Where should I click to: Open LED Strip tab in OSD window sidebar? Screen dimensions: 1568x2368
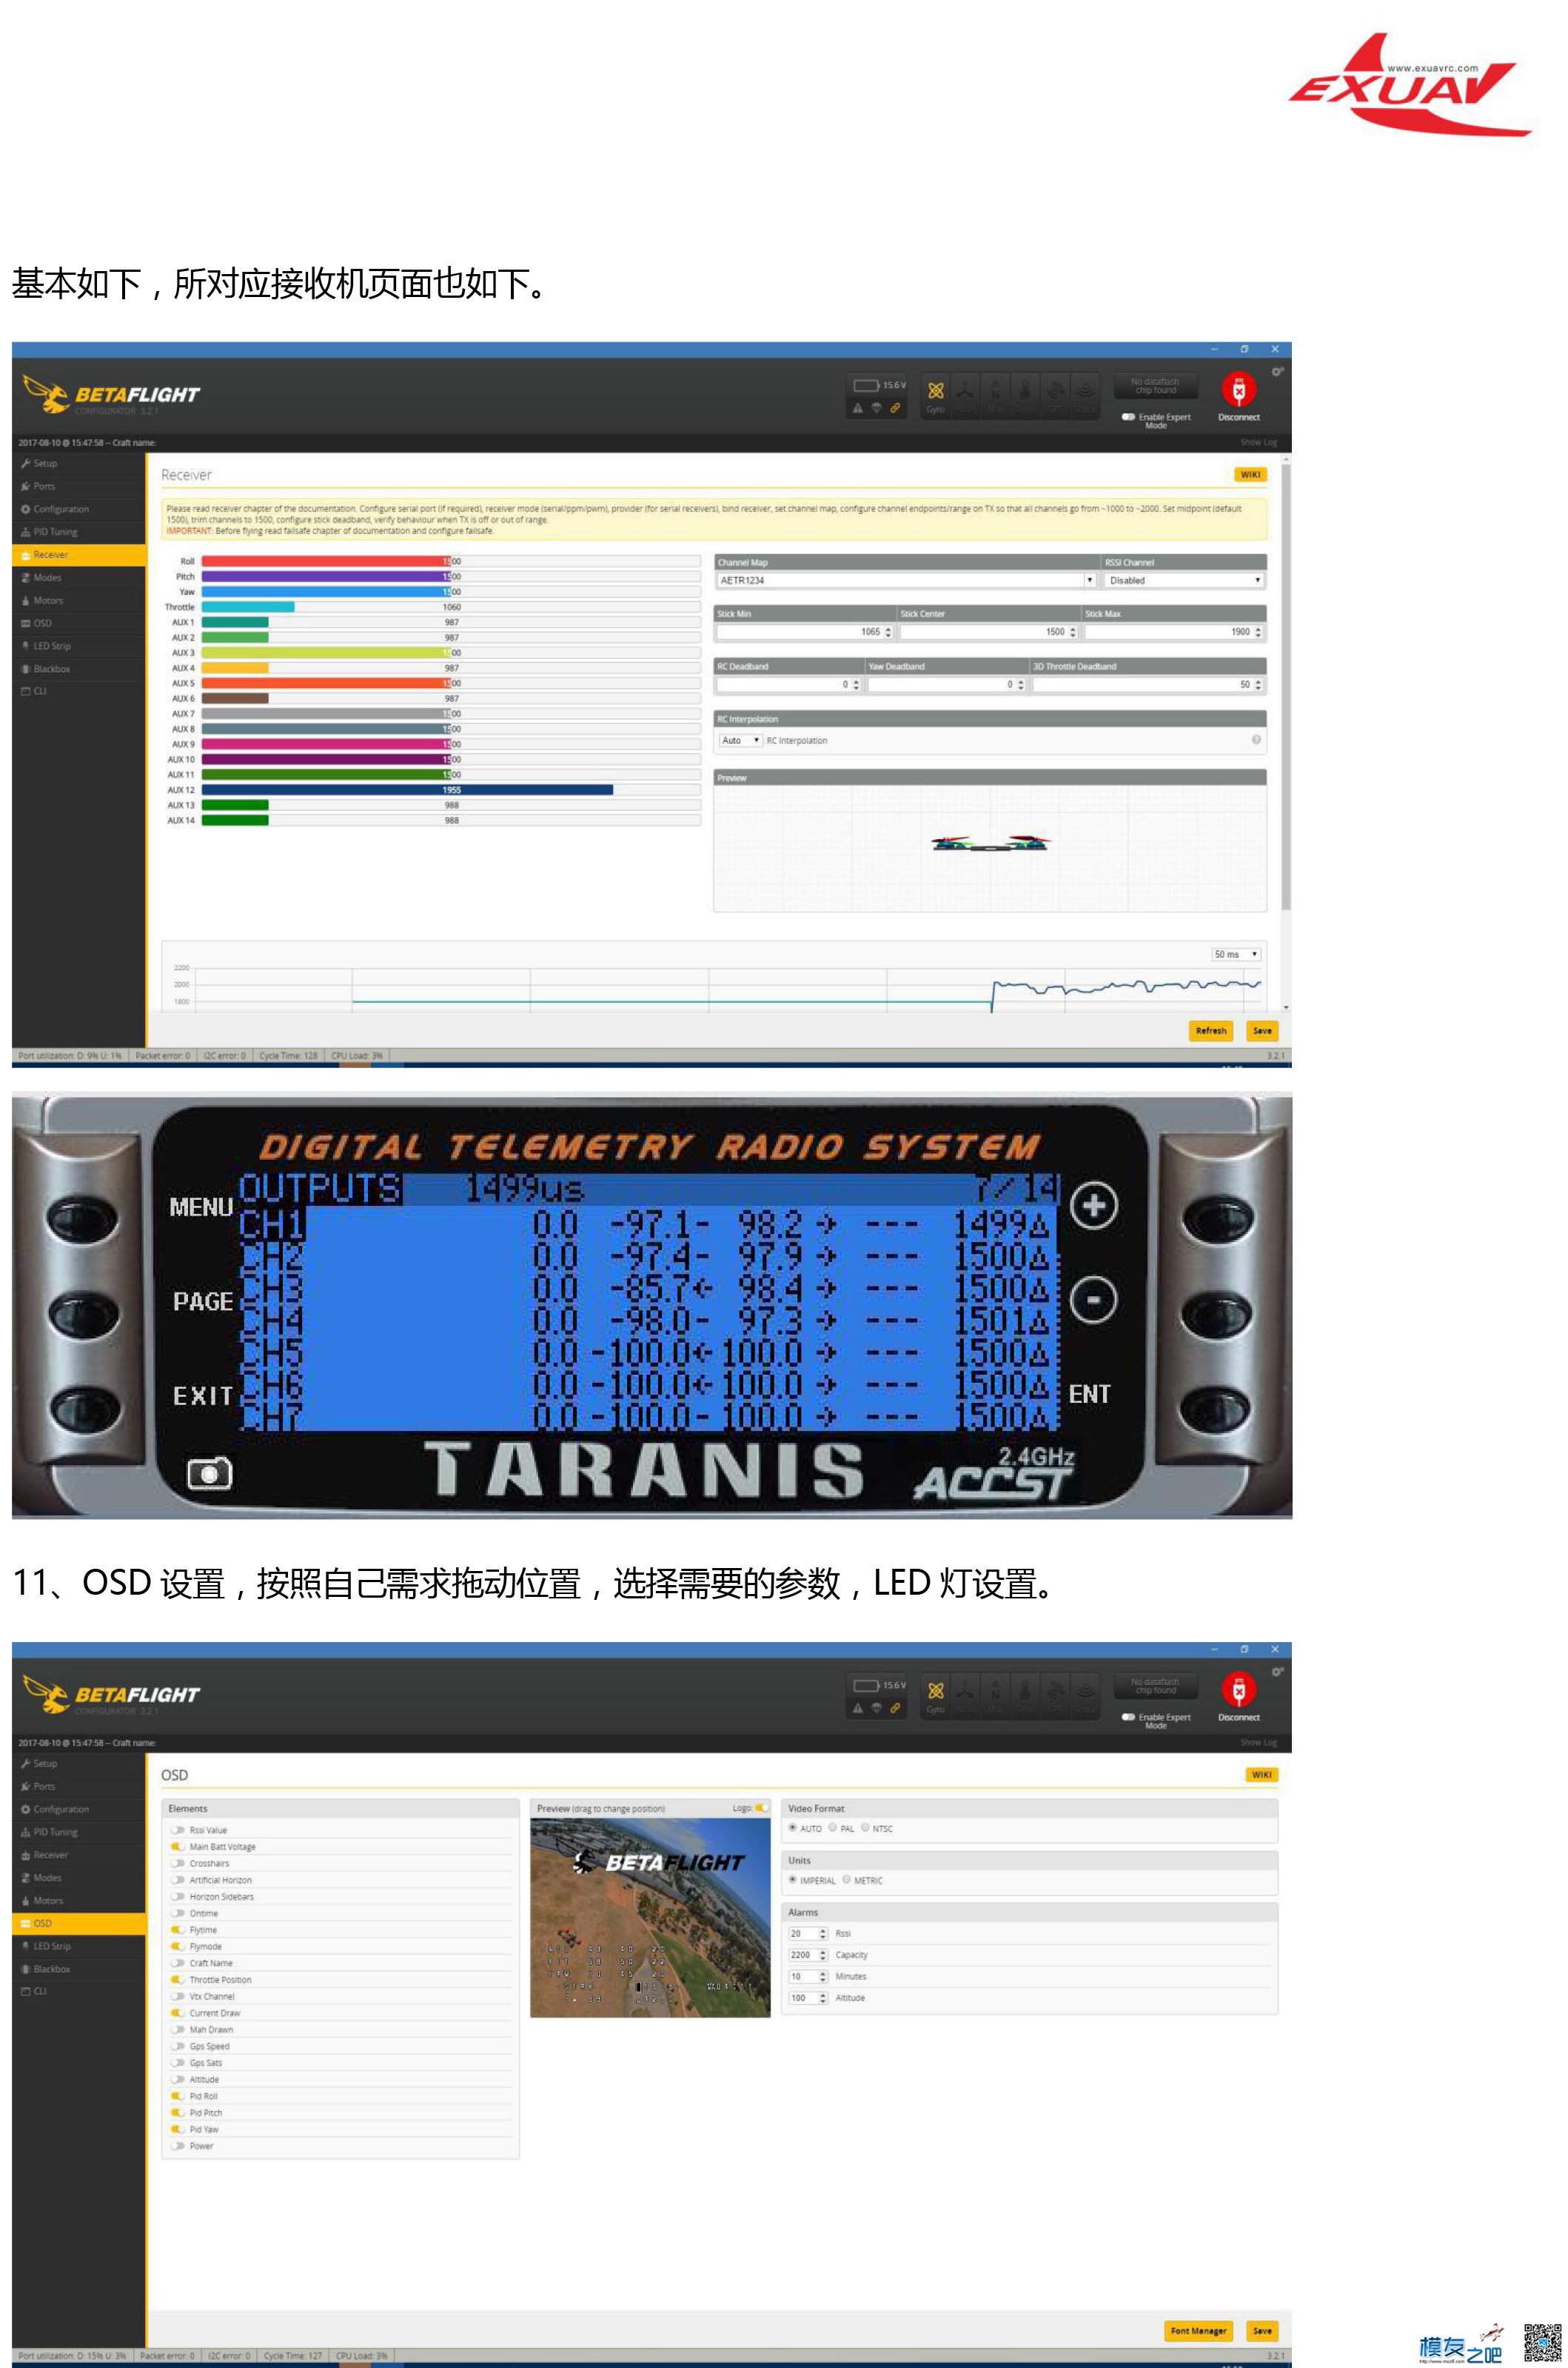(79, 1946)
